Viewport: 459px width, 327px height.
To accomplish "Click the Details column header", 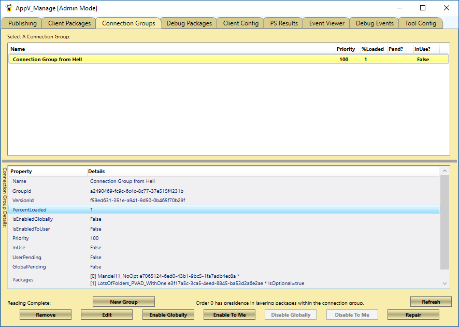I will (262, 171).
